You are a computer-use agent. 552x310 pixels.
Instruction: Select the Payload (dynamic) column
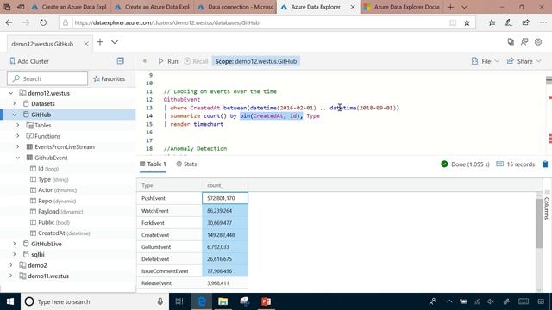click(56, 212)
